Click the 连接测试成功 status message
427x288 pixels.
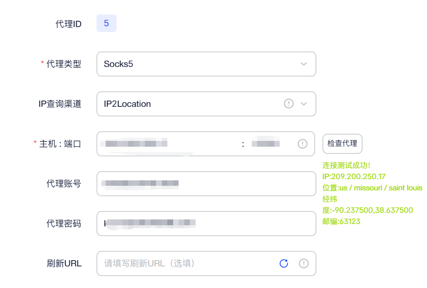tap(346, 165)
